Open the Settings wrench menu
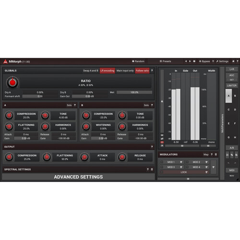This screenshot has height=240, width=240. coord(222,61)
